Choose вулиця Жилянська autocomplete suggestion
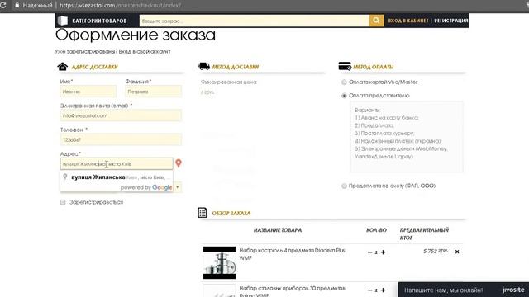 click(x=117, y=177)
